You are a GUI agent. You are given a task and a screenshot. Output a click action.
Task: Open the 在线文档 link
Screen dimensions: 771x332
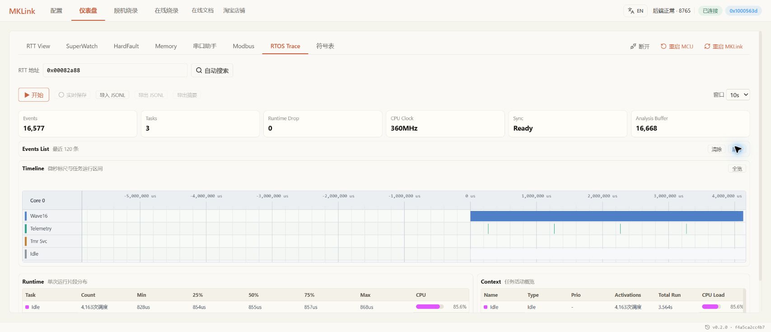coord(202,11)
